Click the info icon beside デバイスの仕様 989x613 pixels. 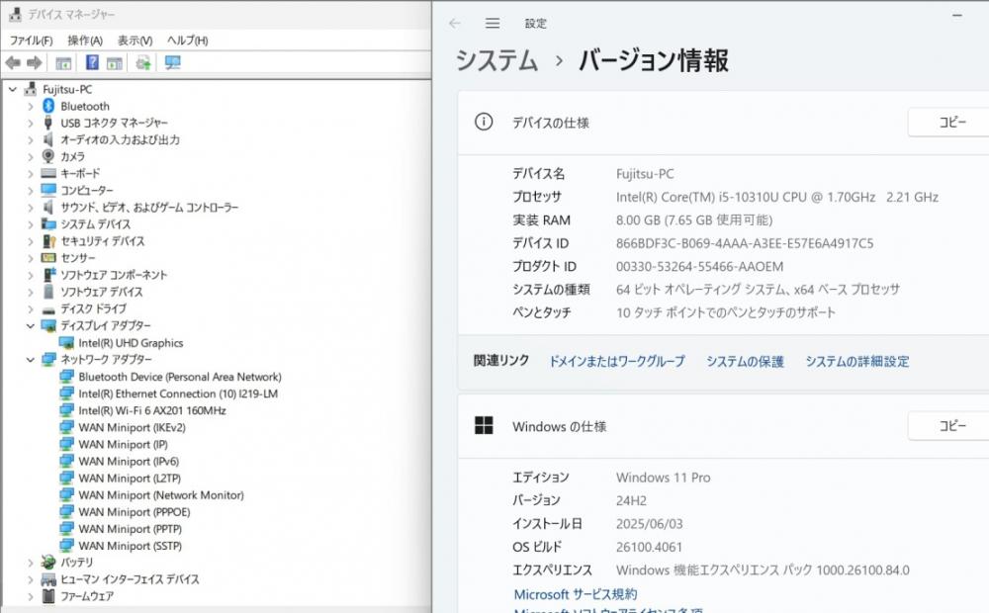[484, 122]
